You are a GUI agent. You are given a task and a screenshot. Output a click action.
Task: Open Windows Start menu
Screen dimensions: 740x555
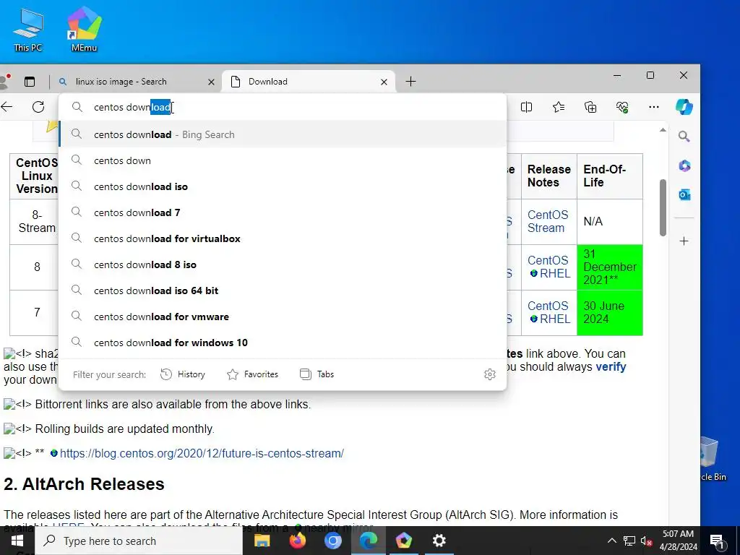[x=17, y=541]
